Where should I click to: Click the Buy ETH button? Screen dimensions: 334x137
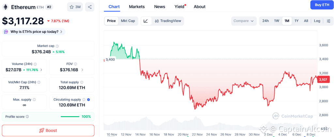[322, 5]
